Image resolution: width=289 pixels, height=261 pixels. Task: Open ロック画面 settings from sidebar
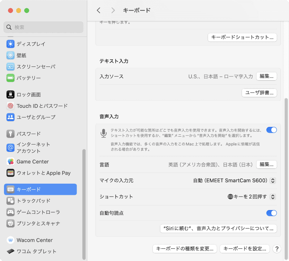(x=12, y=95)
